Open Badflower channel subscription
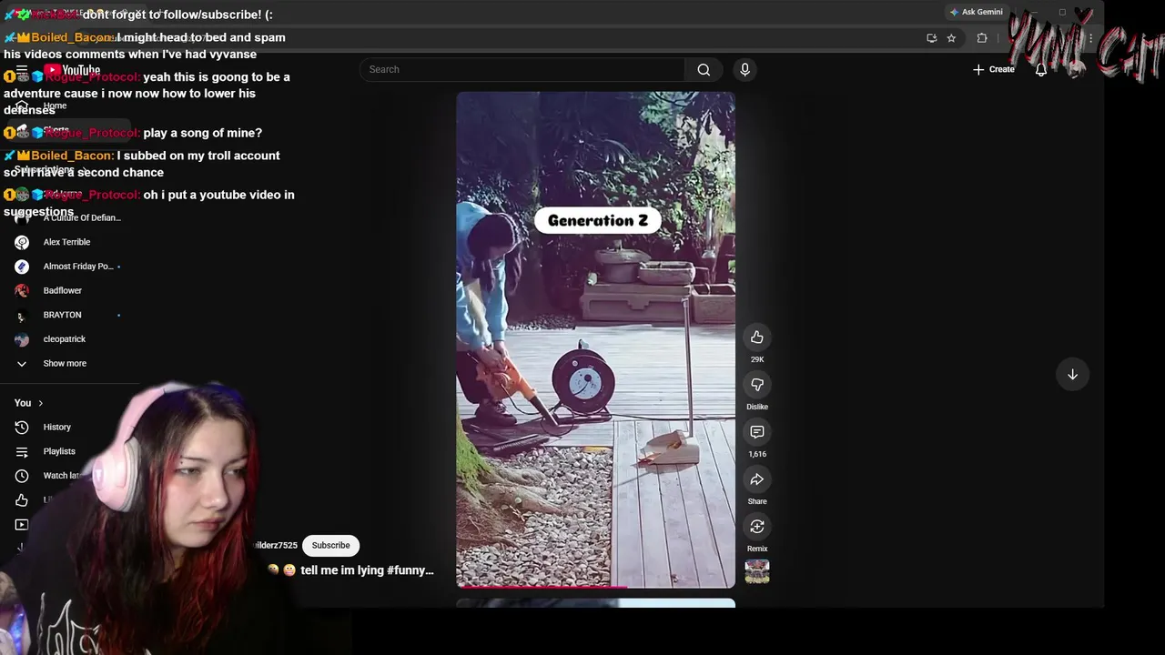 [x=62, y=290]
